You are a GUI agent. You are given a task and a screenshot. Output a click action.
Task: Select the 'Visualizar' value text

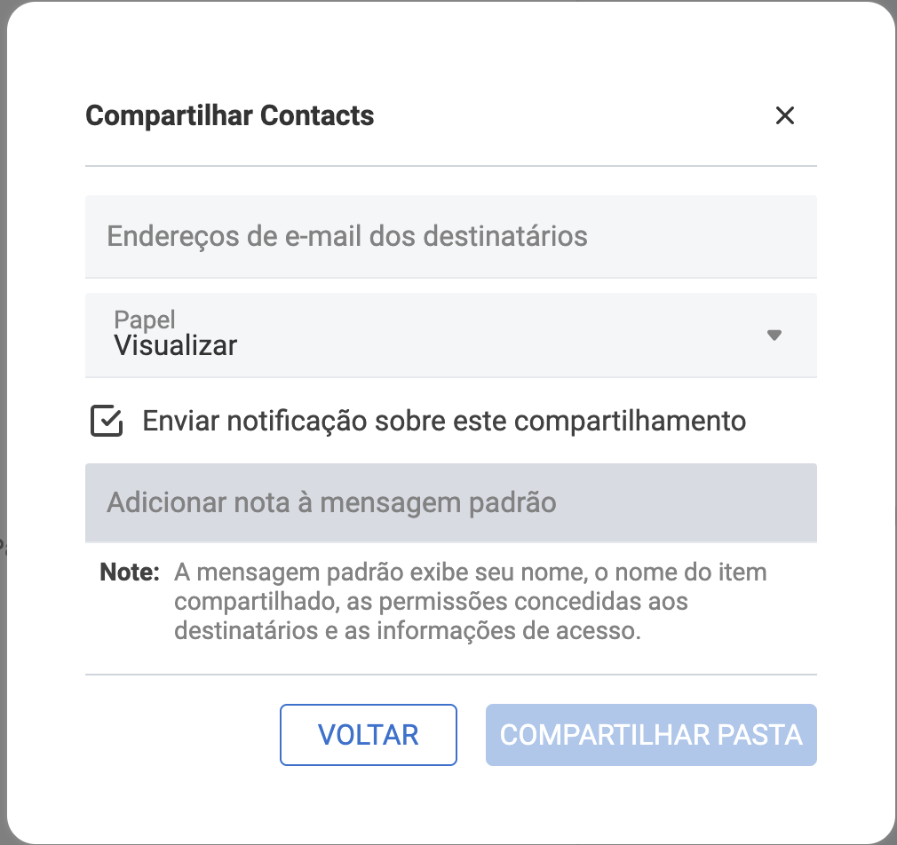pyautogui.click(x=176, y=345)
